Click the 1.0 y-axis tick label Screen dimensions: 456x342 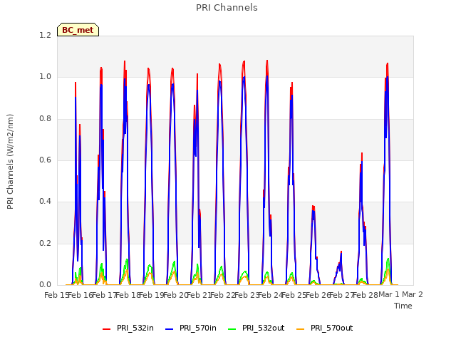pos(46,77)
